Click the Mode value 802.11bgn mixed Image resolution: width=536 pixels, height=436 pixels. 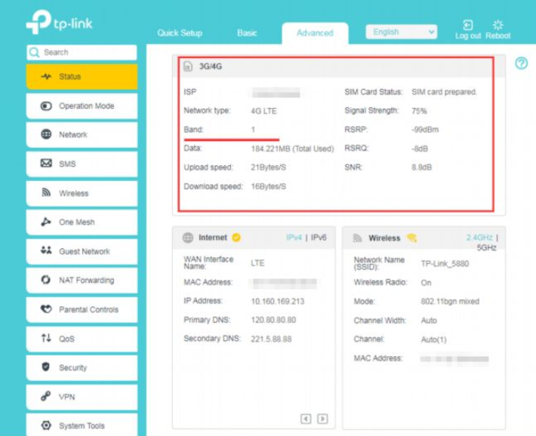pyautogui.click(x=450, y=302)
